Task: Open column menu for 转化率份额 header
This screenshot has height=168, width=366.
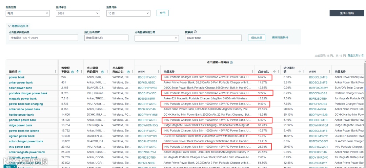Action: coord(304,71)
